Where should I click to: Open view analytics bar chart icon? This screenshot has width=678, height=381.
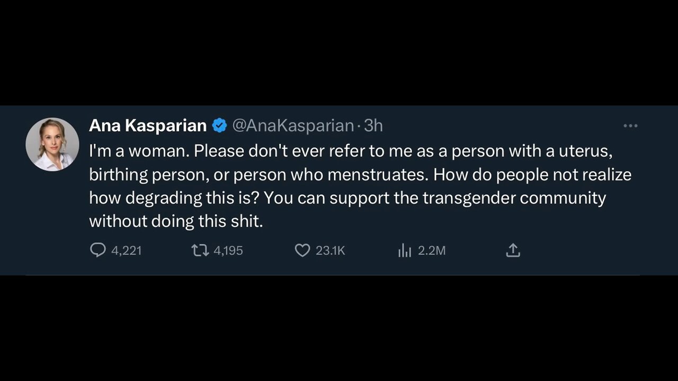(x=404, y=250)
